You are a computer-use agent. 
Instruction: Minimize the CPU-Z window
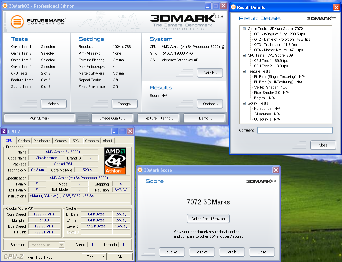(x=115, y=131)
